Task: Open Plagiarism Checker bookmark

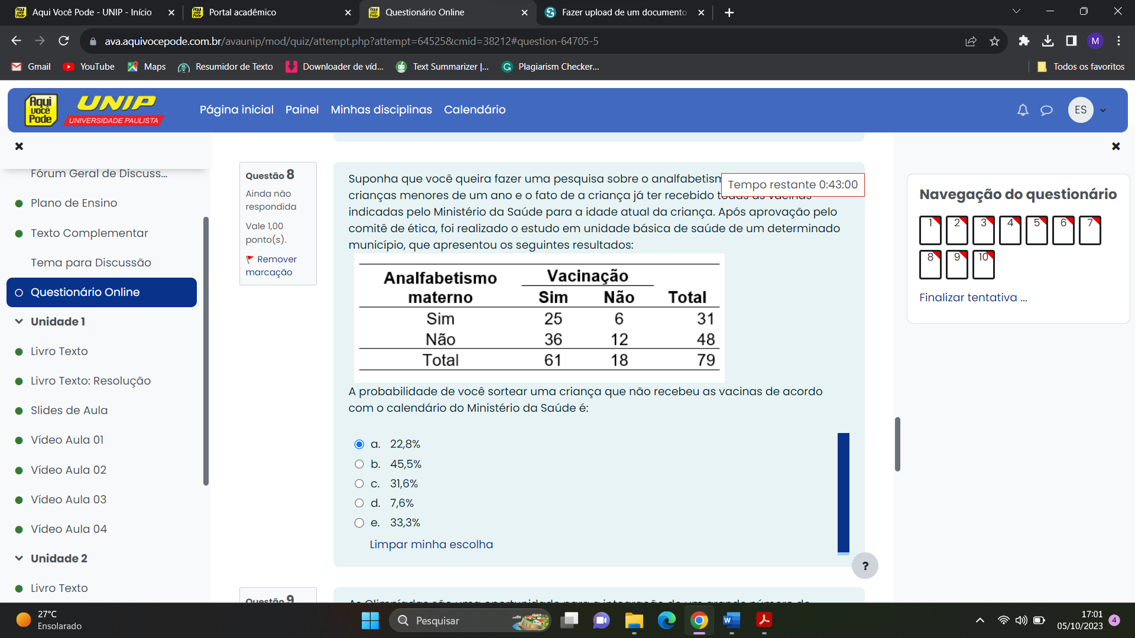Action: [550, 67]
